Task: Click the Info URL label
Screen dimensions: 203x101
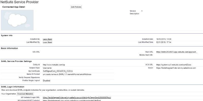Action: (x=36, y=52)
